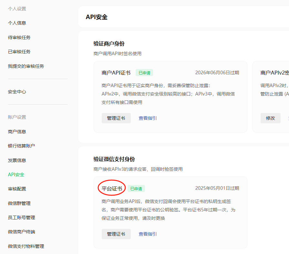Image resolution: width=289 pixels, height=254 pixels.
Task: Open 我提交的审核任务 menu item
Action: point(26,66)
